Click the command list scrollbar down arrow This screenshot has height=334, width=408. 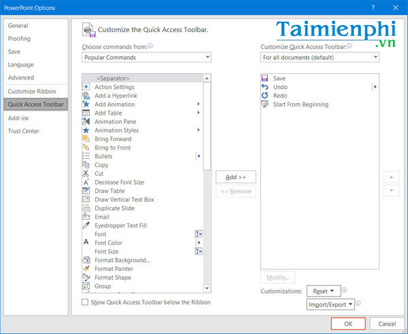pos(207,288)
